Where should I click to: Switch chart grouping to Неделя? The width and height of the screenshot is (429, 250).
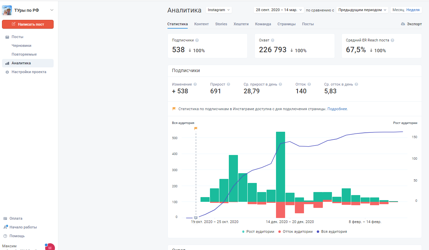(413, 10)
